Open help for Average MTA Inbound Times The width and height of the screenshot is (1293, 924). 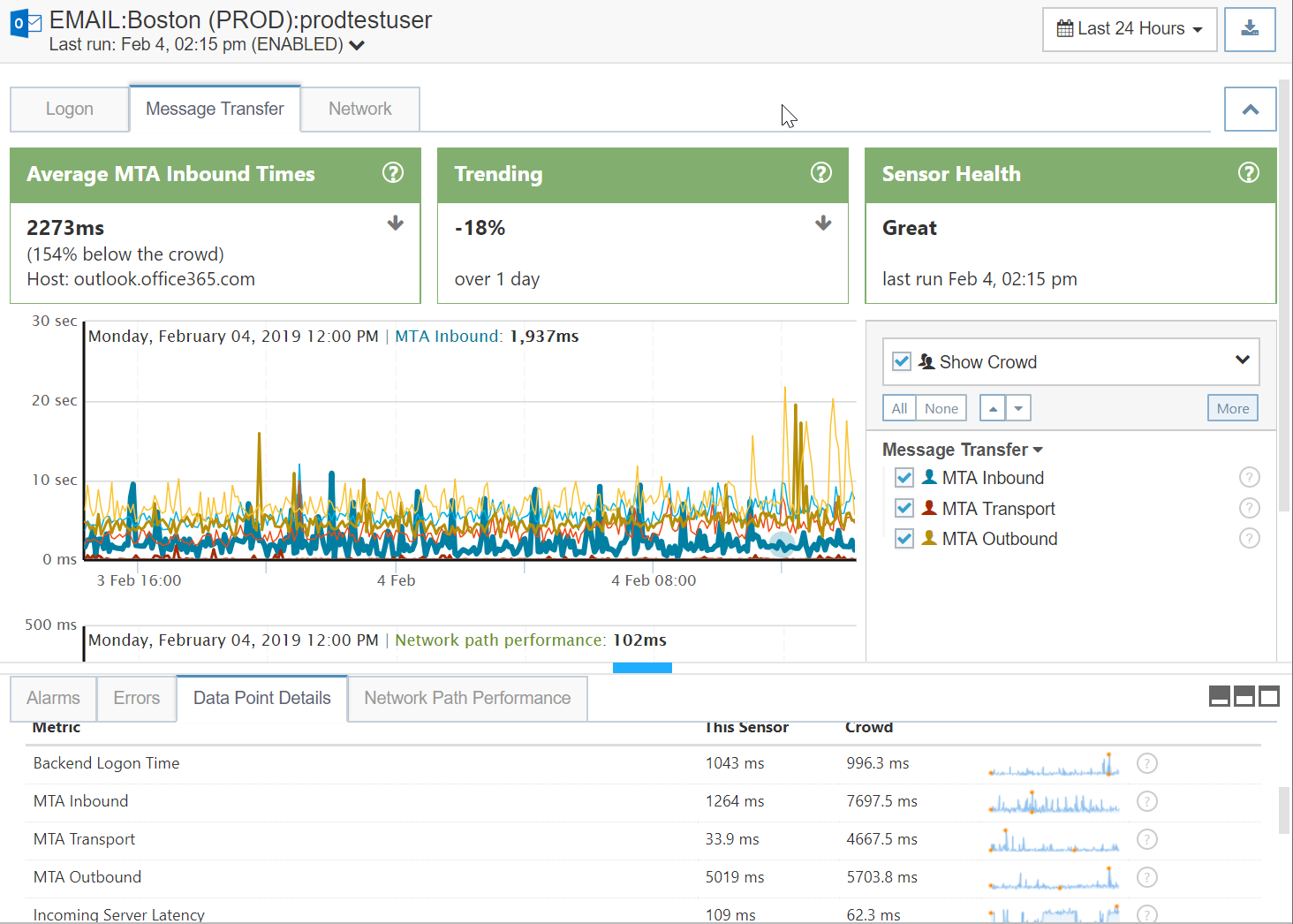pos(393,173)
